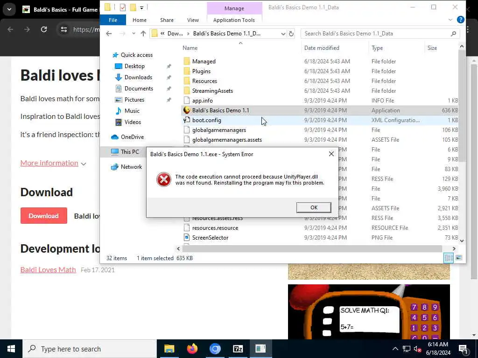
Task: Sort by Type column header
Action: [377, 48]
